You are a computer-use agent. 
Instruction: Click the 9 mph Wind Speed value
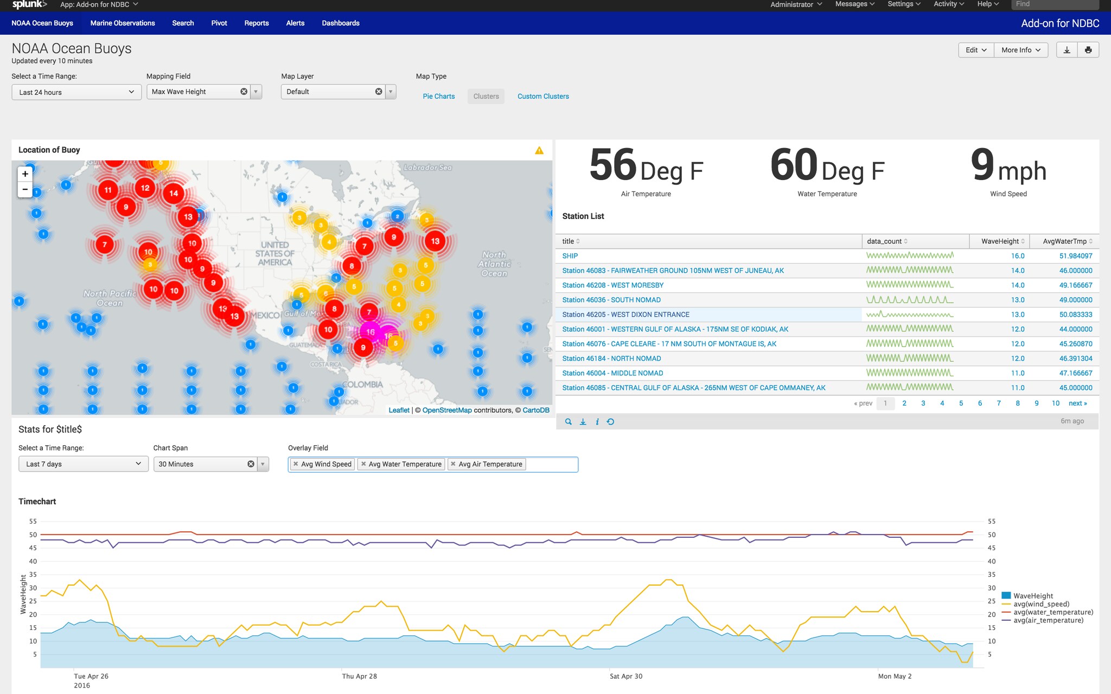coord(1008,165)
